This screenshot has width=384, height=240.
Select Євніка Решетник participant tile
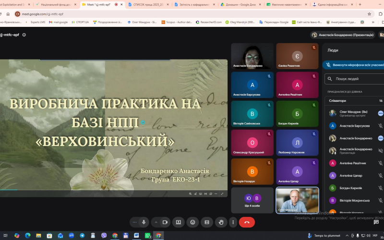point(297,56)
